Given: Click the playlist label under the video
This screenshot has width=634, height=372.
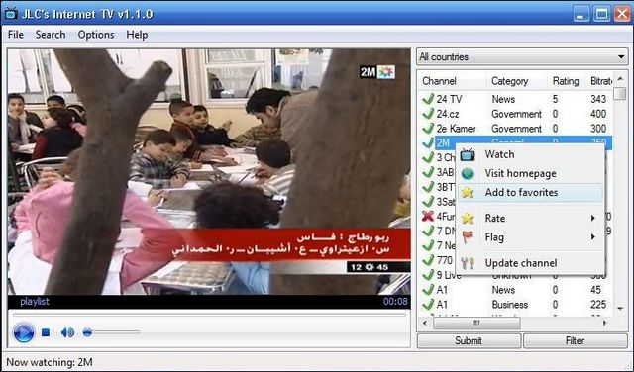Looking at the screenshot, I should [35, 302].
